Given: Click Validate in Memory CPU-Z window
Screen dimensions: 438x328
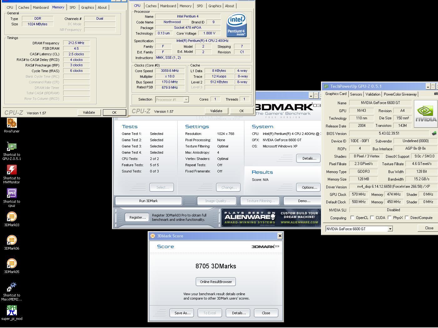Looking at the screenshot, I should tap(89, 112).
